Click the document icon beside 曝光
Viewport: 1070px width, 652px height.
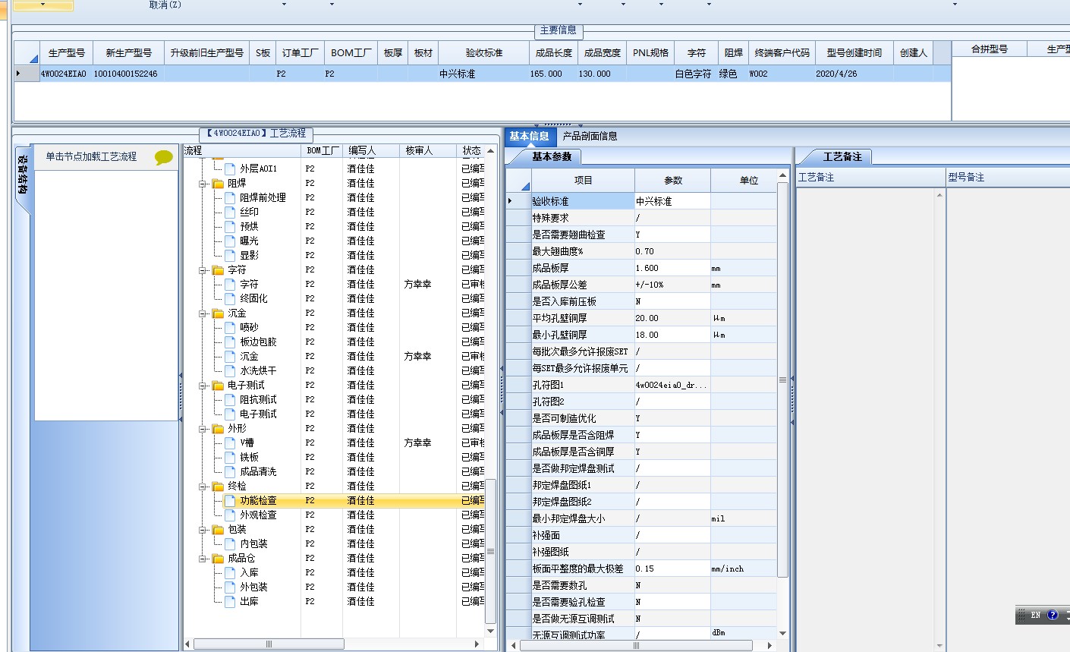coord(230,241)
